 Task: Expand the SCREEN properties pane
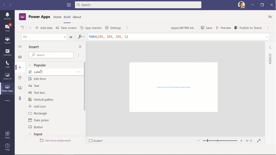click(270, 48)
